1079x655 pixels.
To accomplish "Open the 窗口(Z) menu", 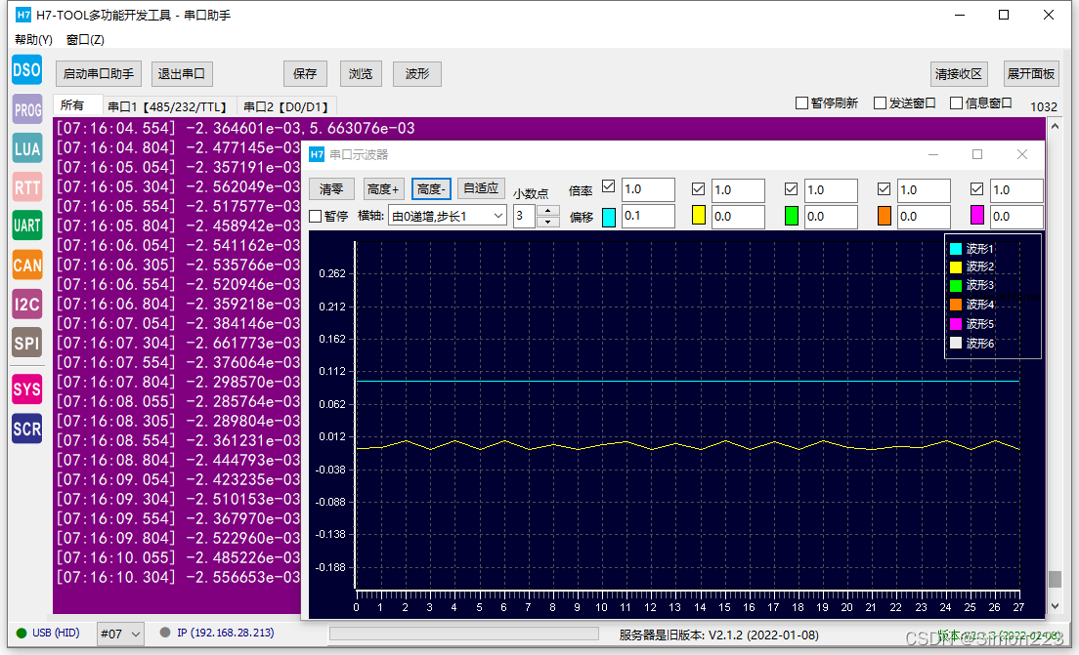I will [x=85, y=40].
